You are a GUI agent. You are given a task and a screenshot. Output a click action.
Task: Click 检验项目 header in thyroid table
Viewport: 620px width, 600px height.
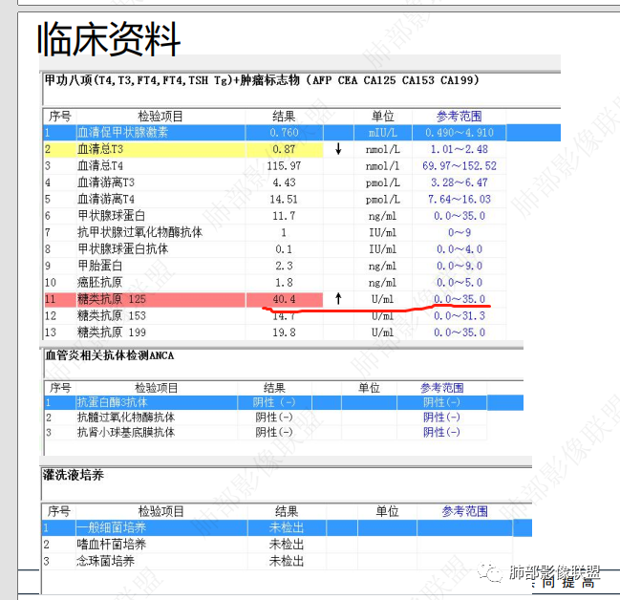(x=160, y=117)
